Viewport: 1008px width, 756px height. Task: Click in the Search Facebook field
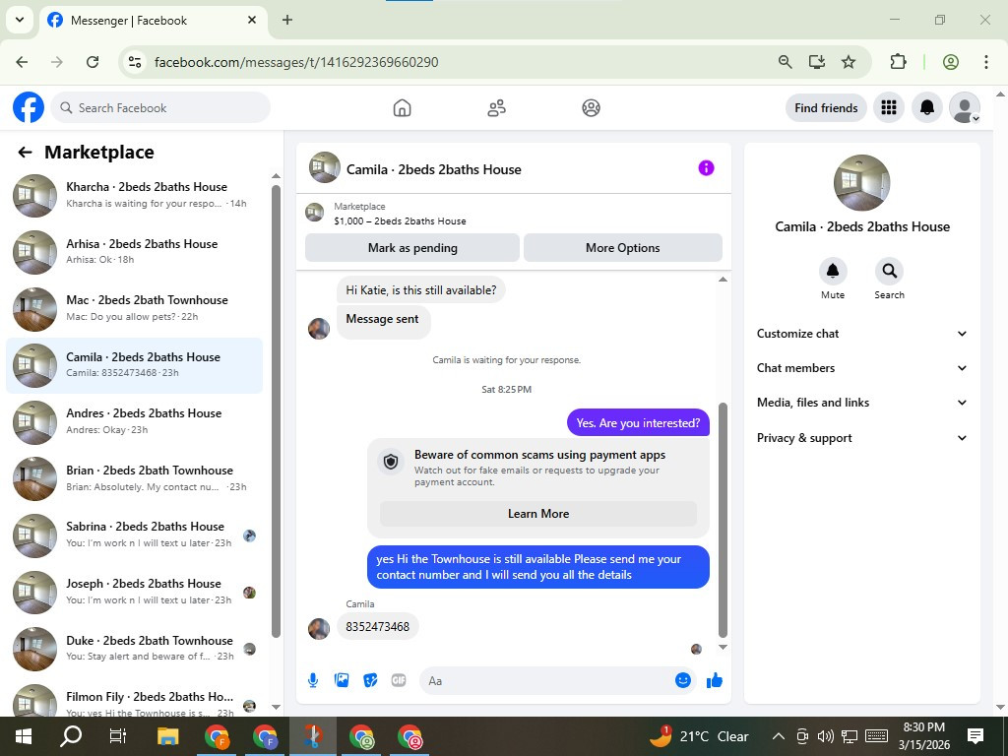(160, 107)
